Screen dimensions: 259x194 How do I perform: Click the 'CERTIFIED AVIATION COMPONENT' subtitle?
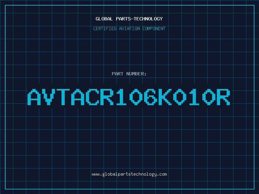click(129, 28)
